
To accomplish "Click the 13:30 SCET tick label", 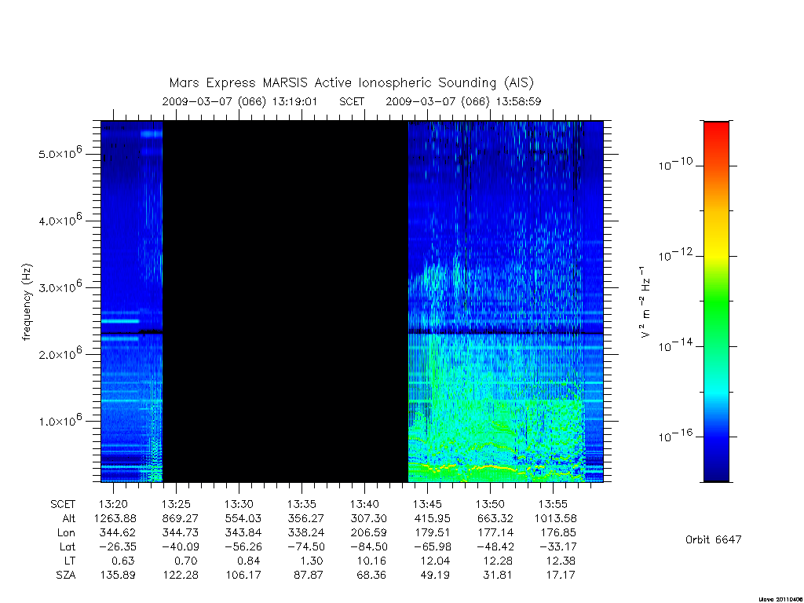I will click(239, 504).
